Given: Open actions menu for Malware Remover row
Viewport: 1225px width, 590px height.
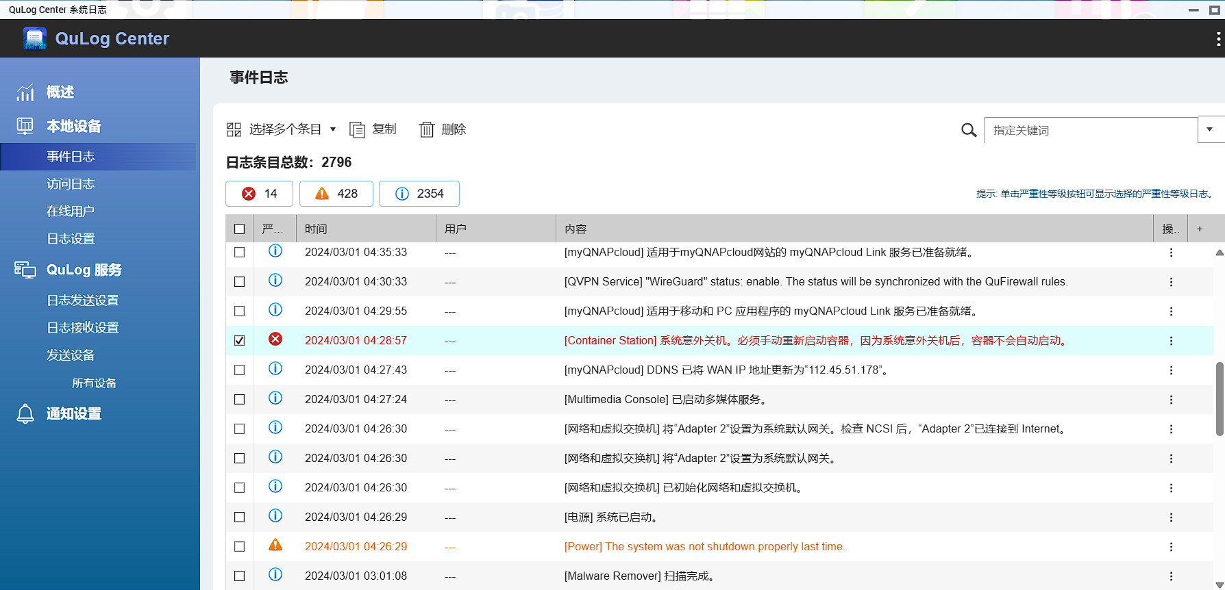Looking at the screenshot, I should pos(1171,576).
